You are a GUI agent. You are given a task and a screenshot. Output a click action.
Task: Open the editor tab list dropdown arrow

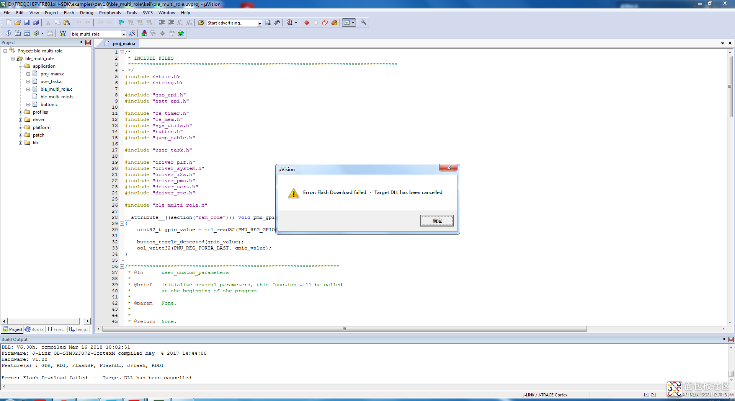coord(722,43)
